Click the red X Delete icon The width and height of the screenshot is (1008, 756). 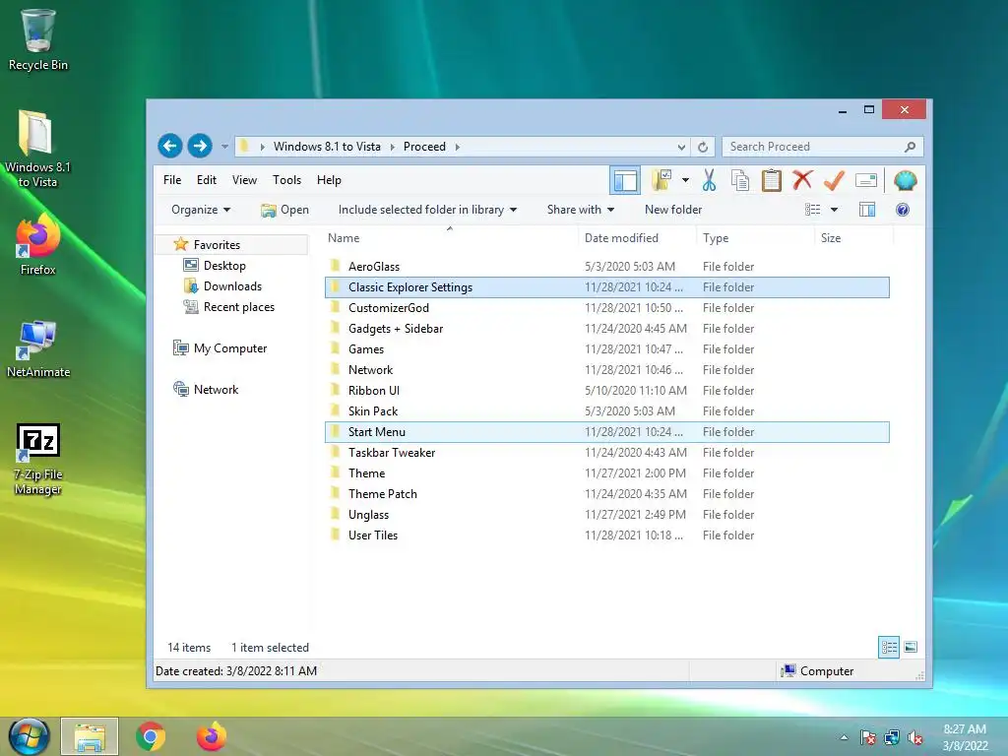point(802,180)
